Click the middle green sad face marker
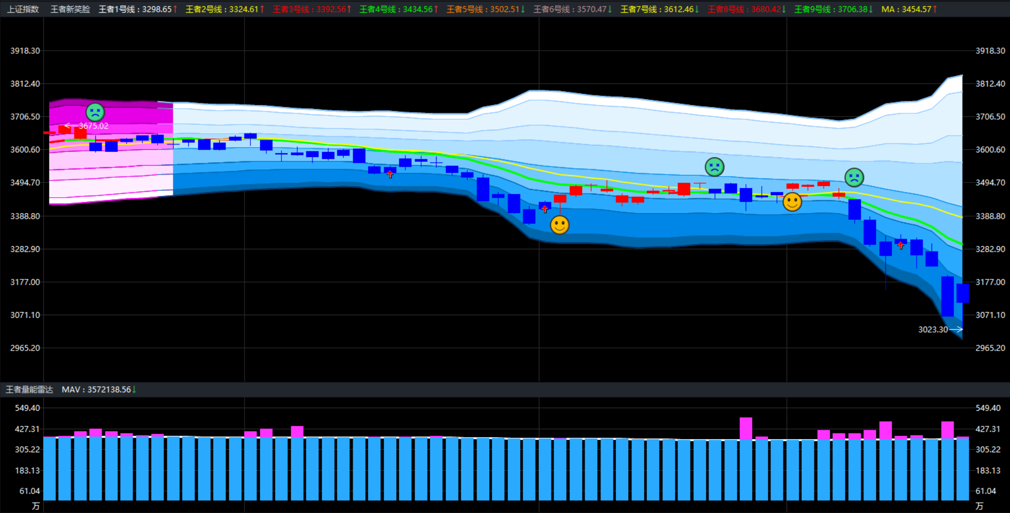The image size is (1010, 513). 714,167
